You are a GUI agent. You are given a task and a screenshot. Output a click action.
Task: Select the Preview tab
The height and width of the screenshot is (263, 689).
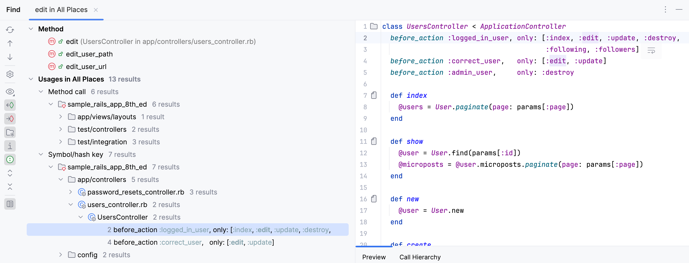tap(374, 257)
